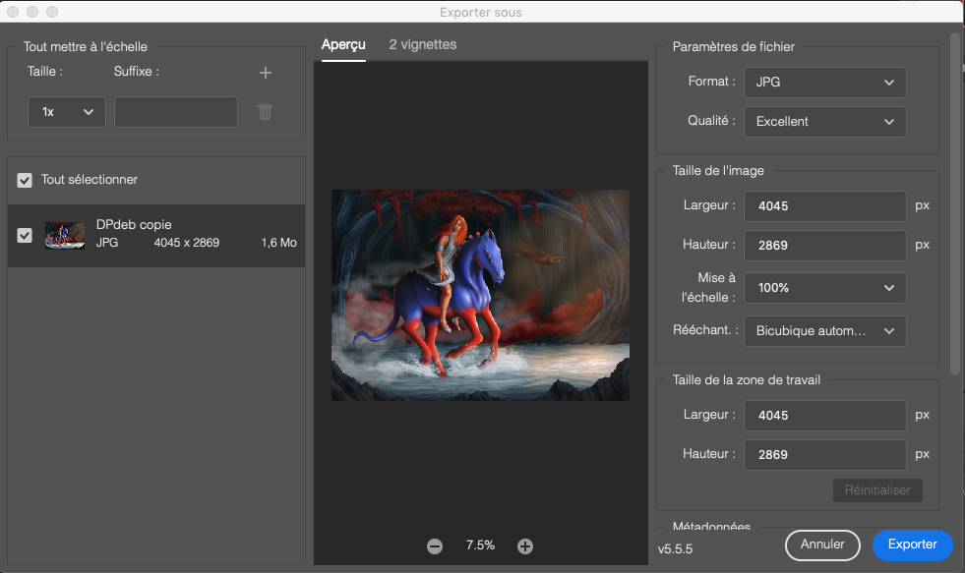Screen dimensions: 965x573
Task: Toggle the checkbox for DPdeb copie
Action: click(24, 235)
